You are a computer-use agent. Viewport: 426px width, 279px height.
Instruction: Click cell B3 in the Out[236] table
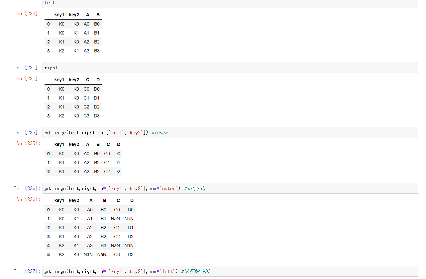pos(103,245)
